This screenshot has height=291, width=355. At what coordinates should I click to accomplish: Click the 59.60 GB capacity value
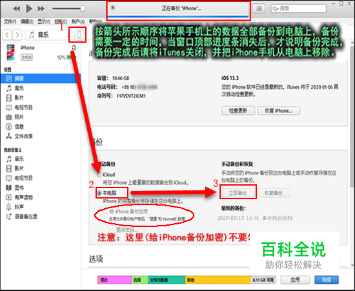tap(121, 78)
